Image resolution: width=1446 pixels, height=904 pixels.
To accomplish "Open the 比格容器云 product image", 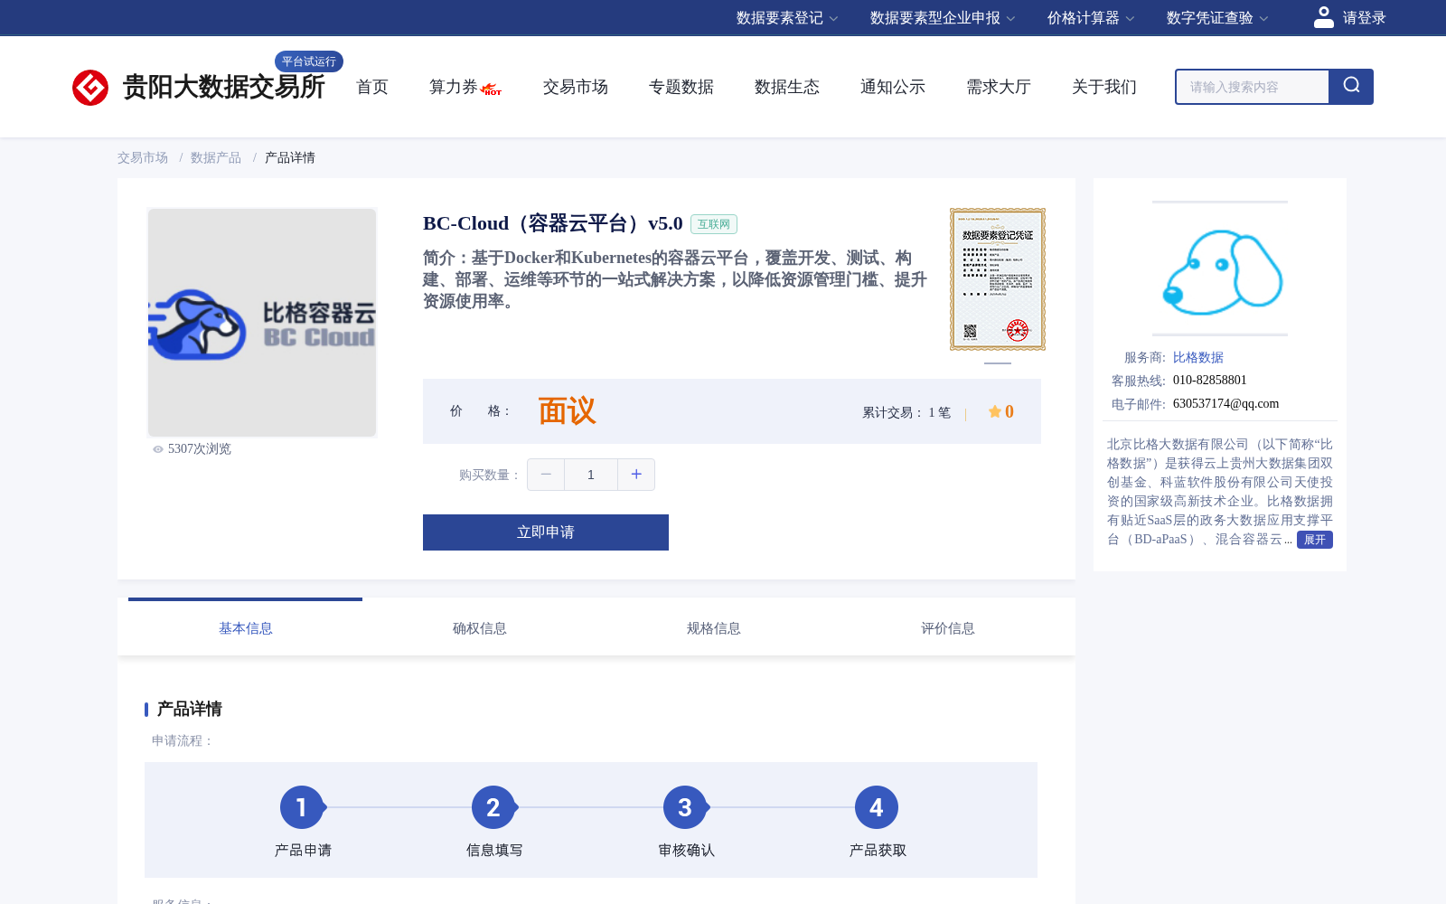I will (262, 323).
